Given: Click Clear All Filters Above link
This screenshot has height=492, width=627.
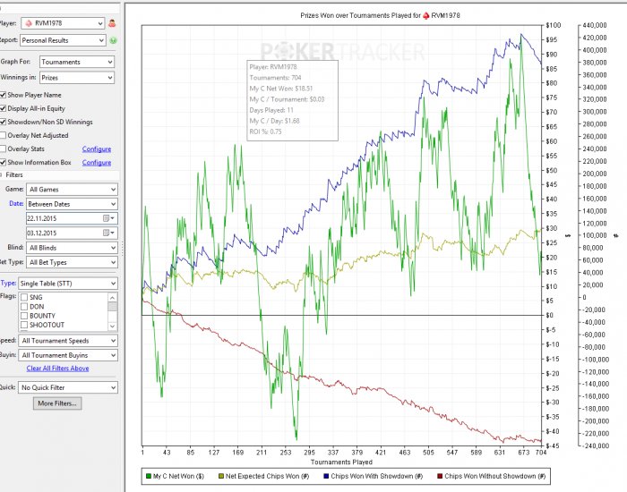Looking at the screenshot, I should [57, 369].
